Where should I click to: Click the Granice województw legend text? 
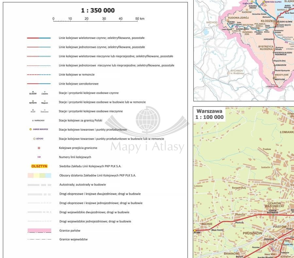click(x=73, y=239)
